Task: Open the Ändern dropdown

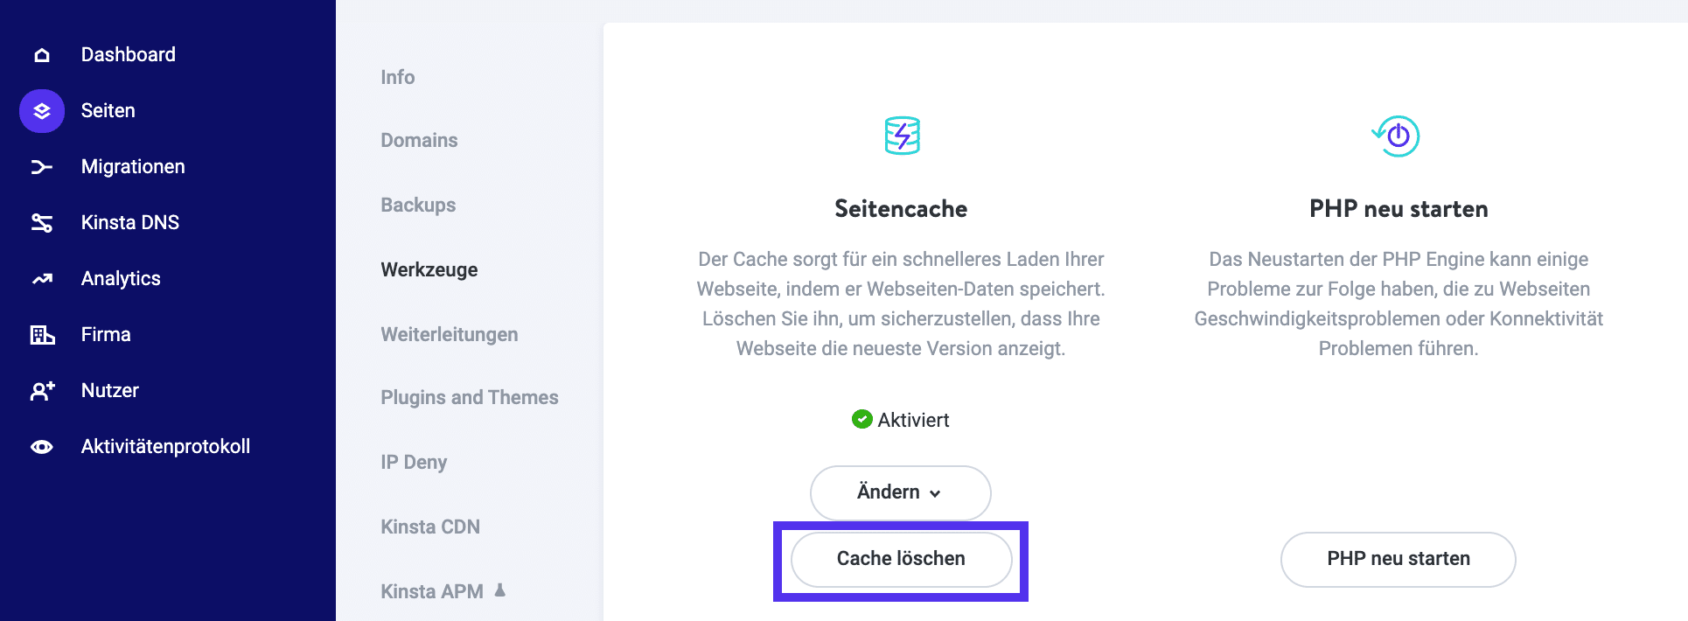Action: pyautogui.click(x=900, y=492)
